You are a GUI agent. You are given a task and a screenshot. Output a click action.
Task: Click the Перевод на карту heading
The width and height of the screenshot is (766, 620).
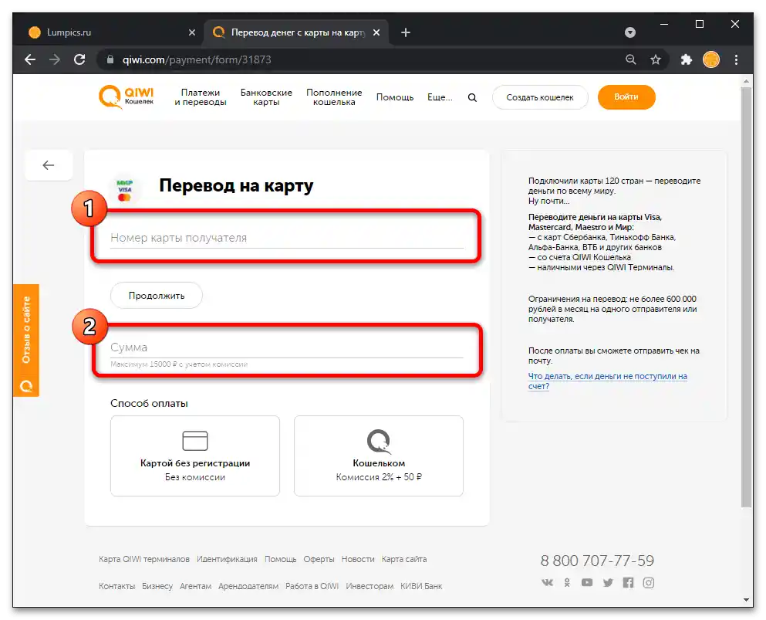click(x=237, y=186)
